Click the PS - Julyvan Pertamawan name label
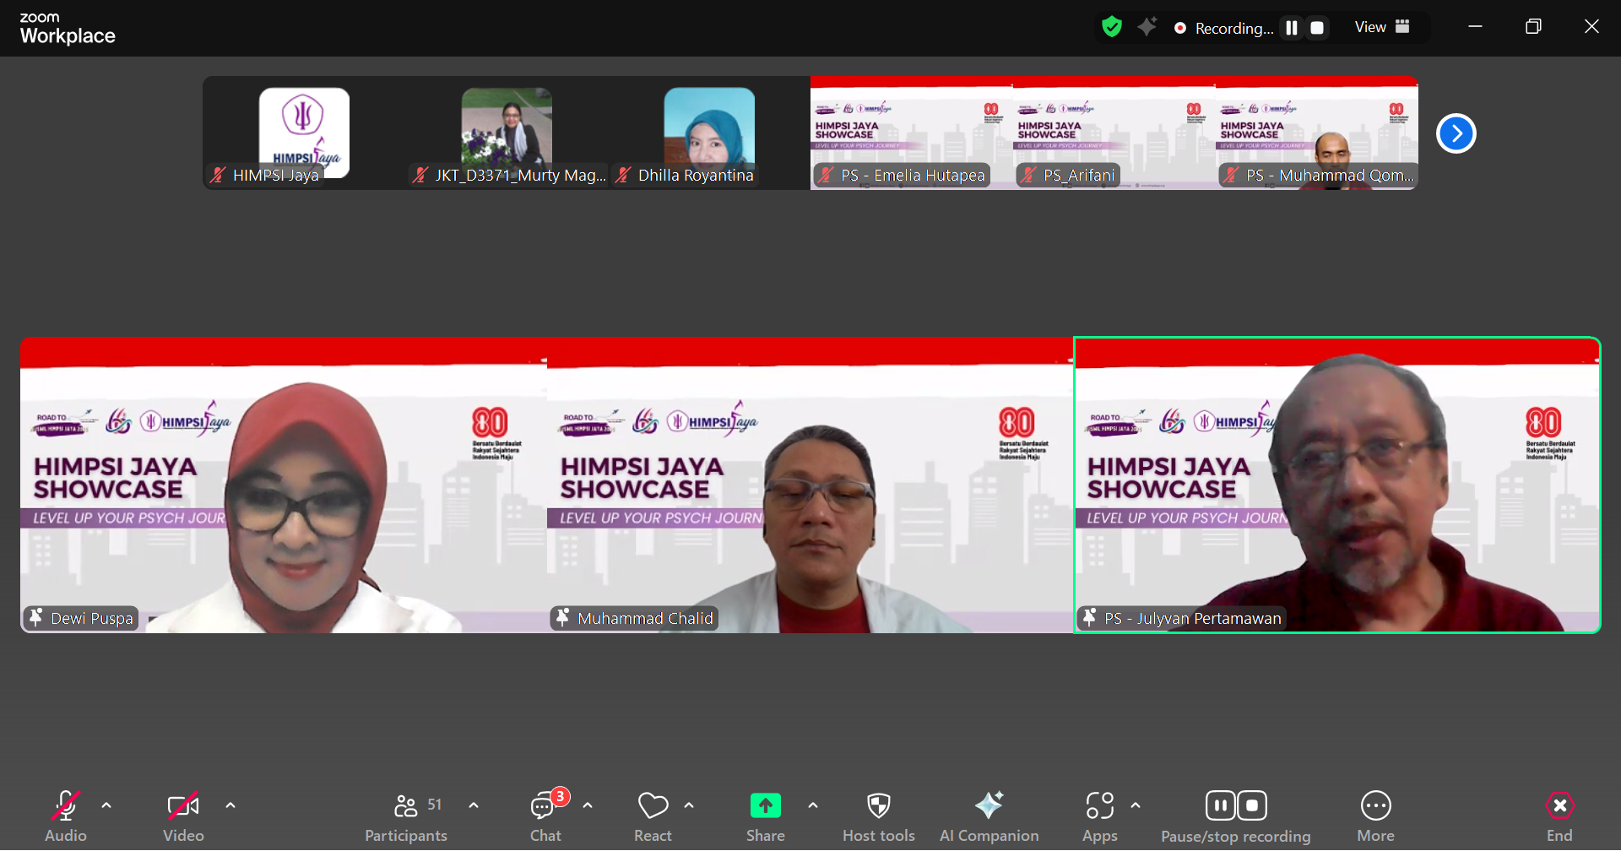Screen dimensions: 1621x851 [x=1193, y=619]
